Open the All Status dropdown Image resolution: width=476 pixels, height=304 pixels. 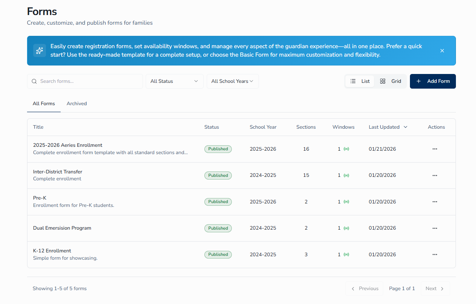(x=175, y=81)
